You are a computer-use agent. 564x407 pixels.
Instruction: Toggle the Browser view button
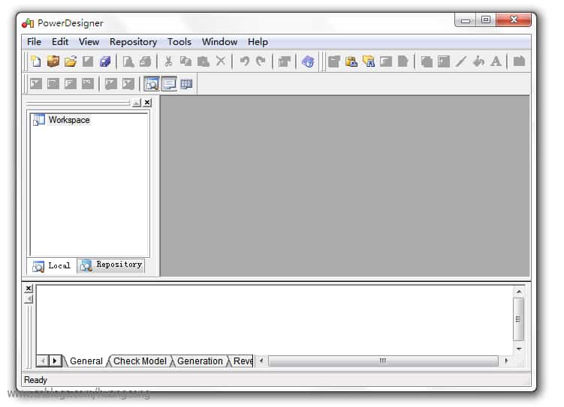point(152,84)
